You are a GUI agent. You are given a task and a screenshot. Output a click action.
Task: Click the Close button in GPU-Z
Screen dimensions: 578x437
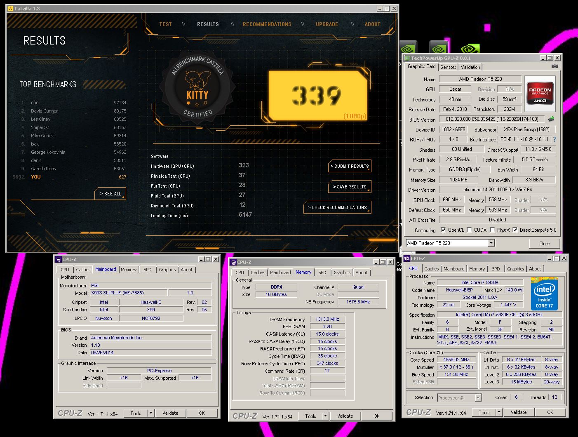(545, 244)
